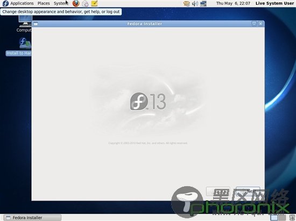This screenshot has width=296, height=221.
Task: Open the Fedora Installer window menu icon
Action: click(36, 24)
